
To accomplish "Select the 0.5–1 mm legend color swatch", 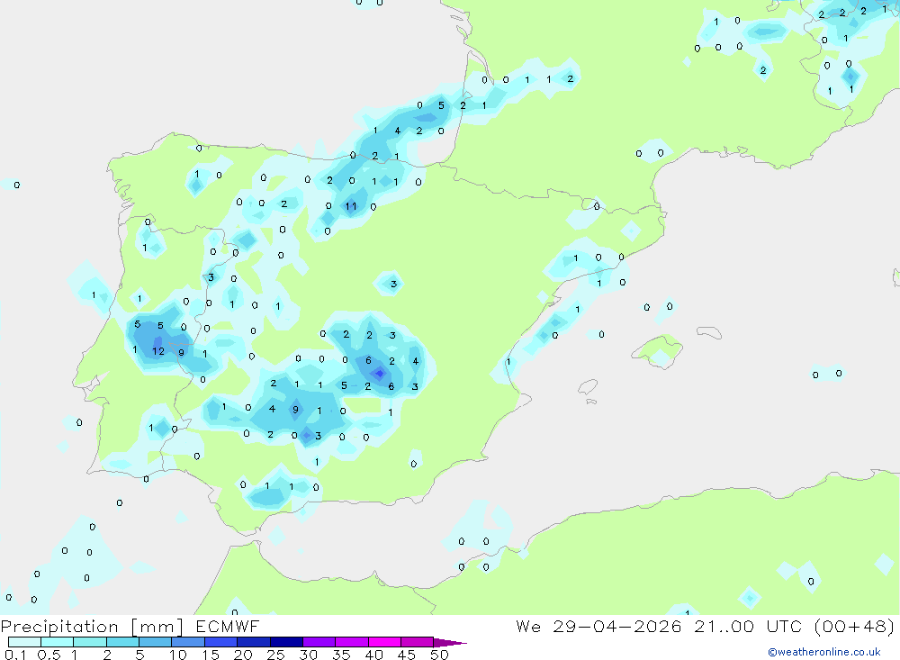I will coord(57,642).
